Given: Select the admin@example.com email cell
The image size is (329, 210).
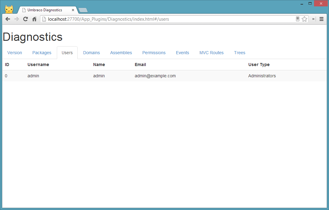Looking at the screenshot, I should coord(155,76).
